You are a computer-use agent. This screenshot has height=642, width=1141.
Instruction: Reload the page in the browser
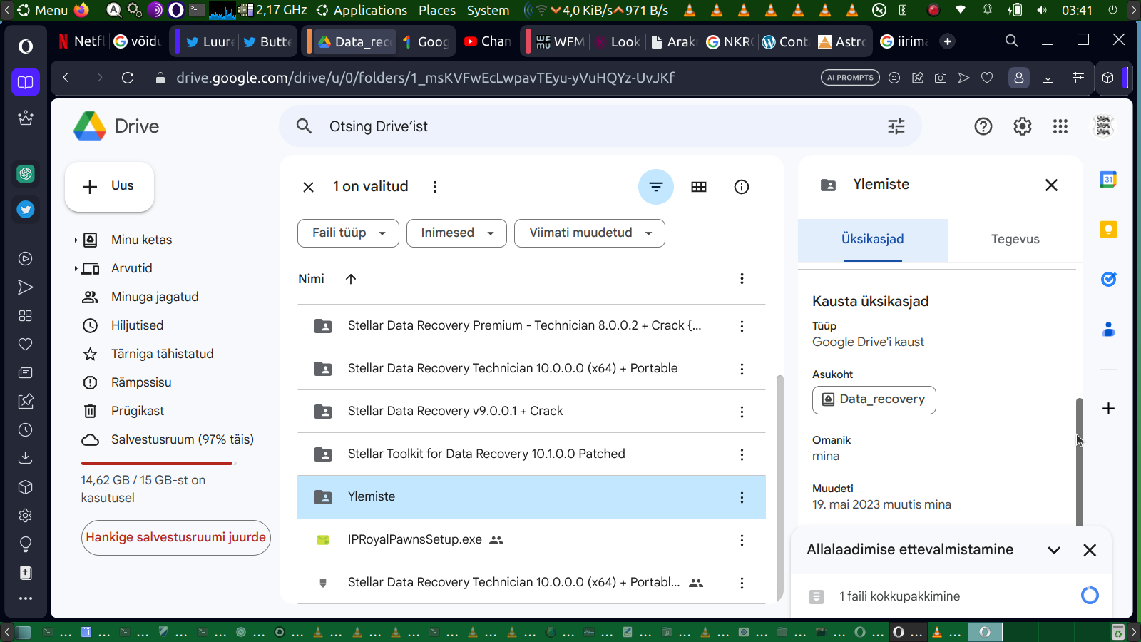128,78
